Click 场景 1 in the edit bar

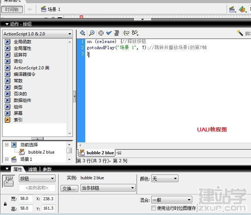pos(50,9)
